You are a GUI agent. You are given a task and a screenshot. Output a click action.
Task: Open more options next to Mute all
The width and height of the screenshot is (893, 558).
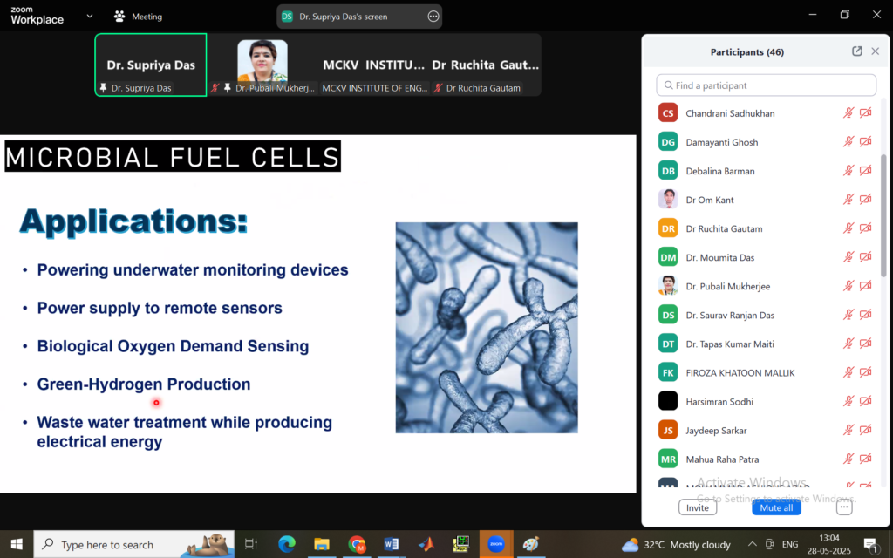[843, 507]
